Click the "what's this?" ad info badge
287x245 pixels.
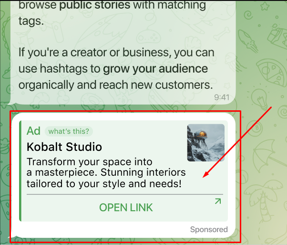pyautogui.click(x=69, y=131)
